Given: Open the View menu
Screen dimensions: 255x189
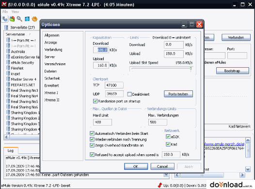Looking at the screenshot, I should coord(16,12).
